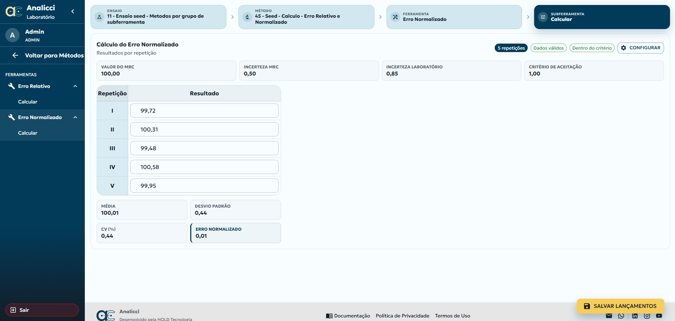The width and height of the screenshot is (675, 321).
Task: Click the gear icon on Configurar button
Action: pyautogui.click(x=624, y=48)
